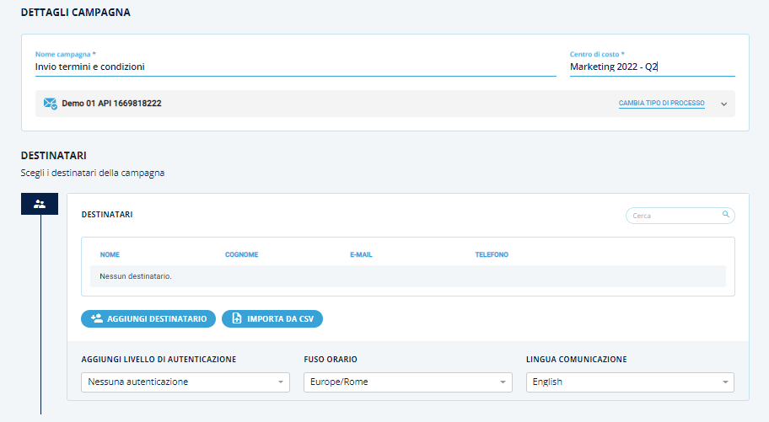The height and width of the screenshot is (422, 769).
Task: Sort by the Nome column header
Action: (110, 254)
